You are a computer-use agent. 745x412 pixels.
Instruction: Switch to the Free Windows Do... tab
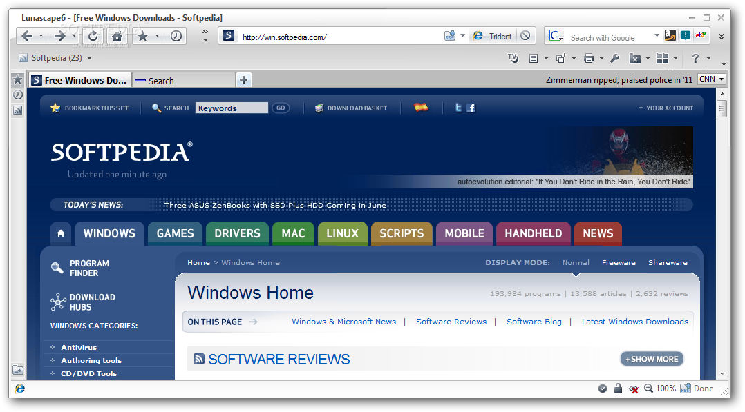coord(80,80)
